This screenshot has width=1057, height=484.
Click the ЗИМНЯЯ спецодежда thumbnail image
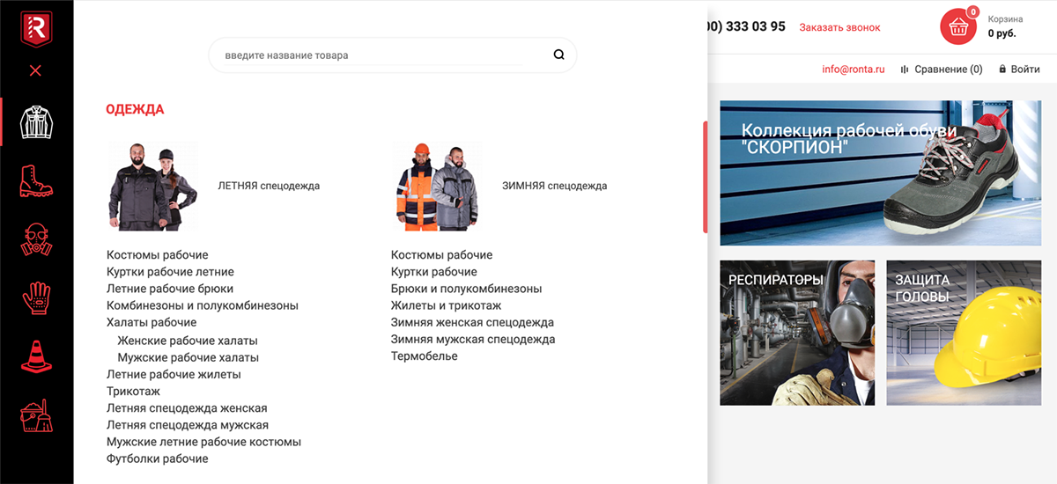tap(437, 187)
